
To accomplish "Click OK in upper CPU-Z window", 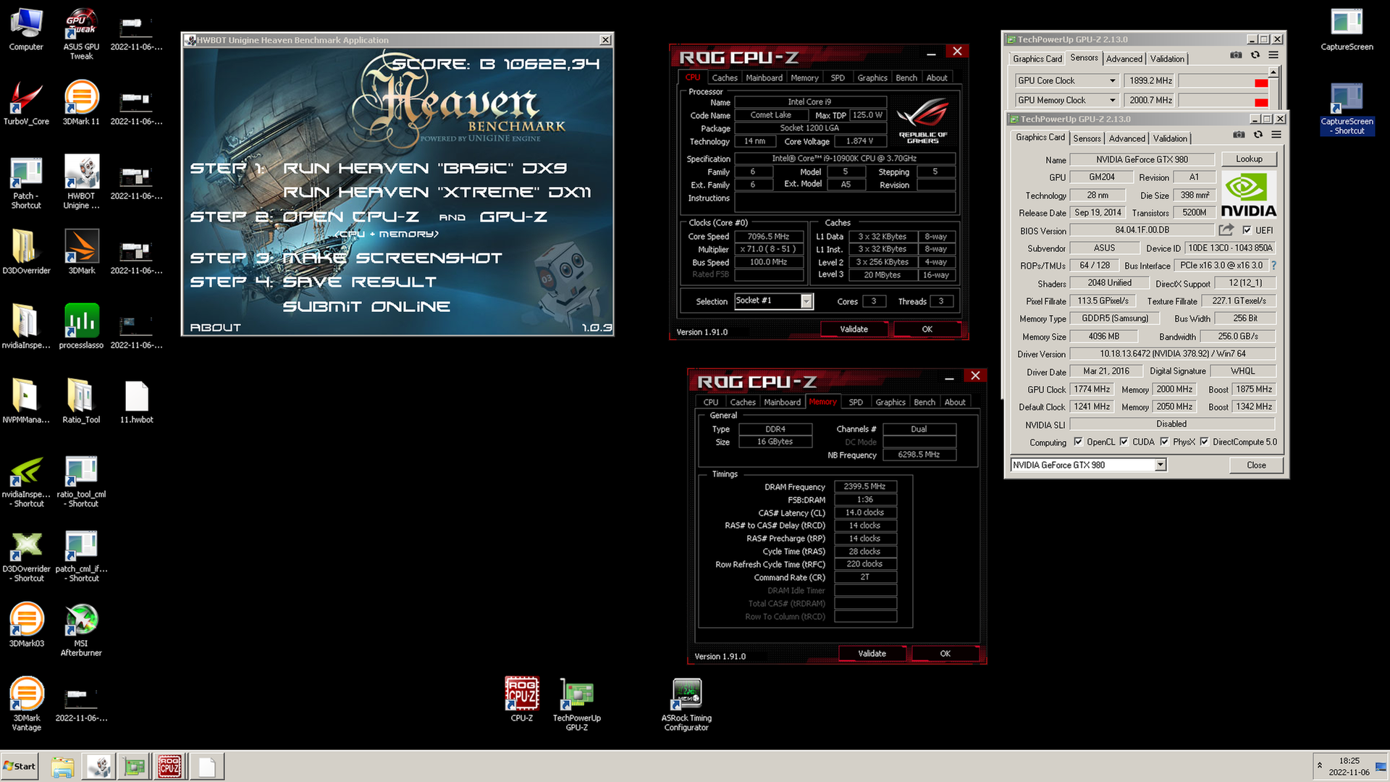I will (927, 329).
